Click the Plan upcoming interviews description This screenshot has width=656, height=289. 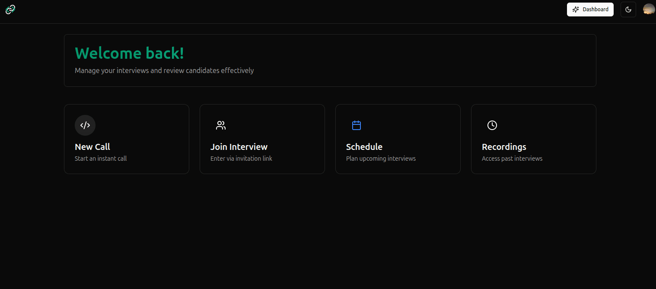click(381, 158)
